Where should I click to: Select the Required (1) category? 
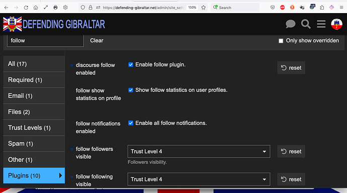tap(34, 80)
